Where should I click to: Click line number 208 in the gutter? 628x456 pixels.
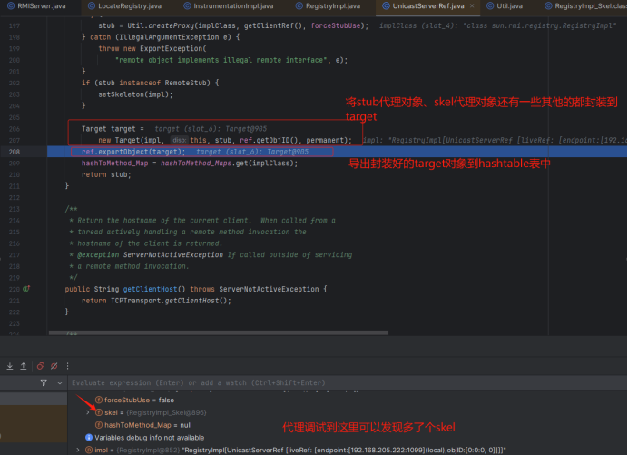tap(13, 152)
